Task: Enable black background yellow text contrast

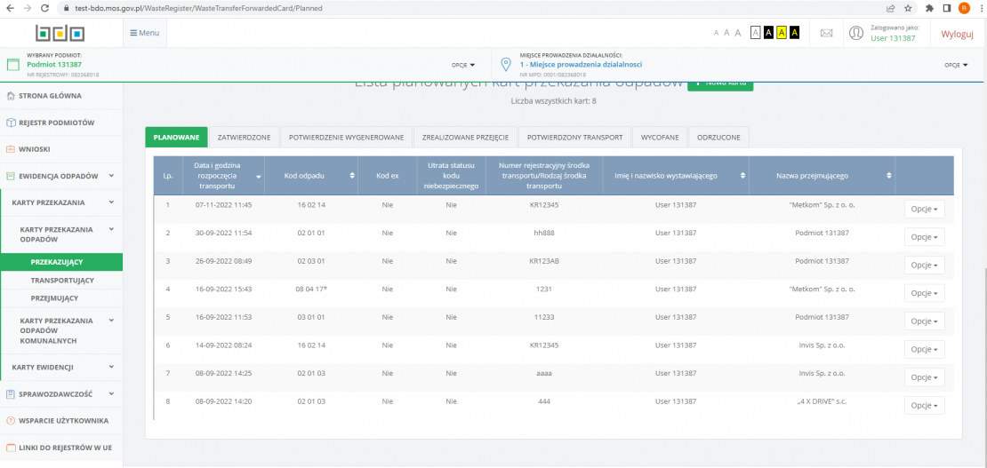Action: click(793, 33)
